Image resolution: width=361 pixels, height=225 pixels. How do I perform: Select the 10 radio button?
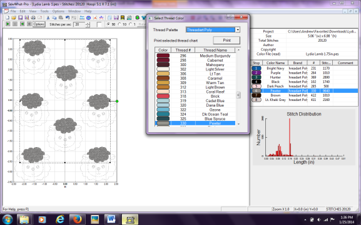119,24
